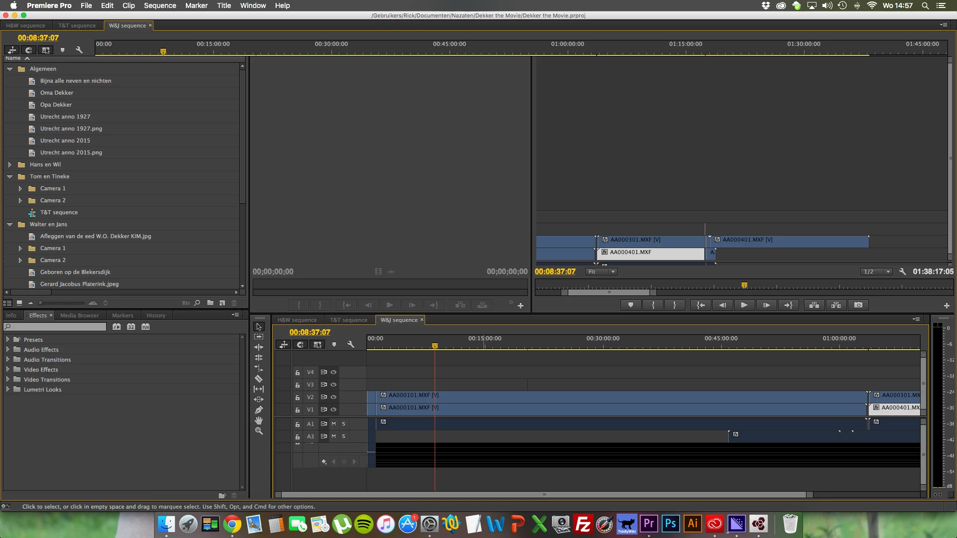Open Photoshop from the Dock
The width and height of the screenshot is (957, 538).
(670, 524)
